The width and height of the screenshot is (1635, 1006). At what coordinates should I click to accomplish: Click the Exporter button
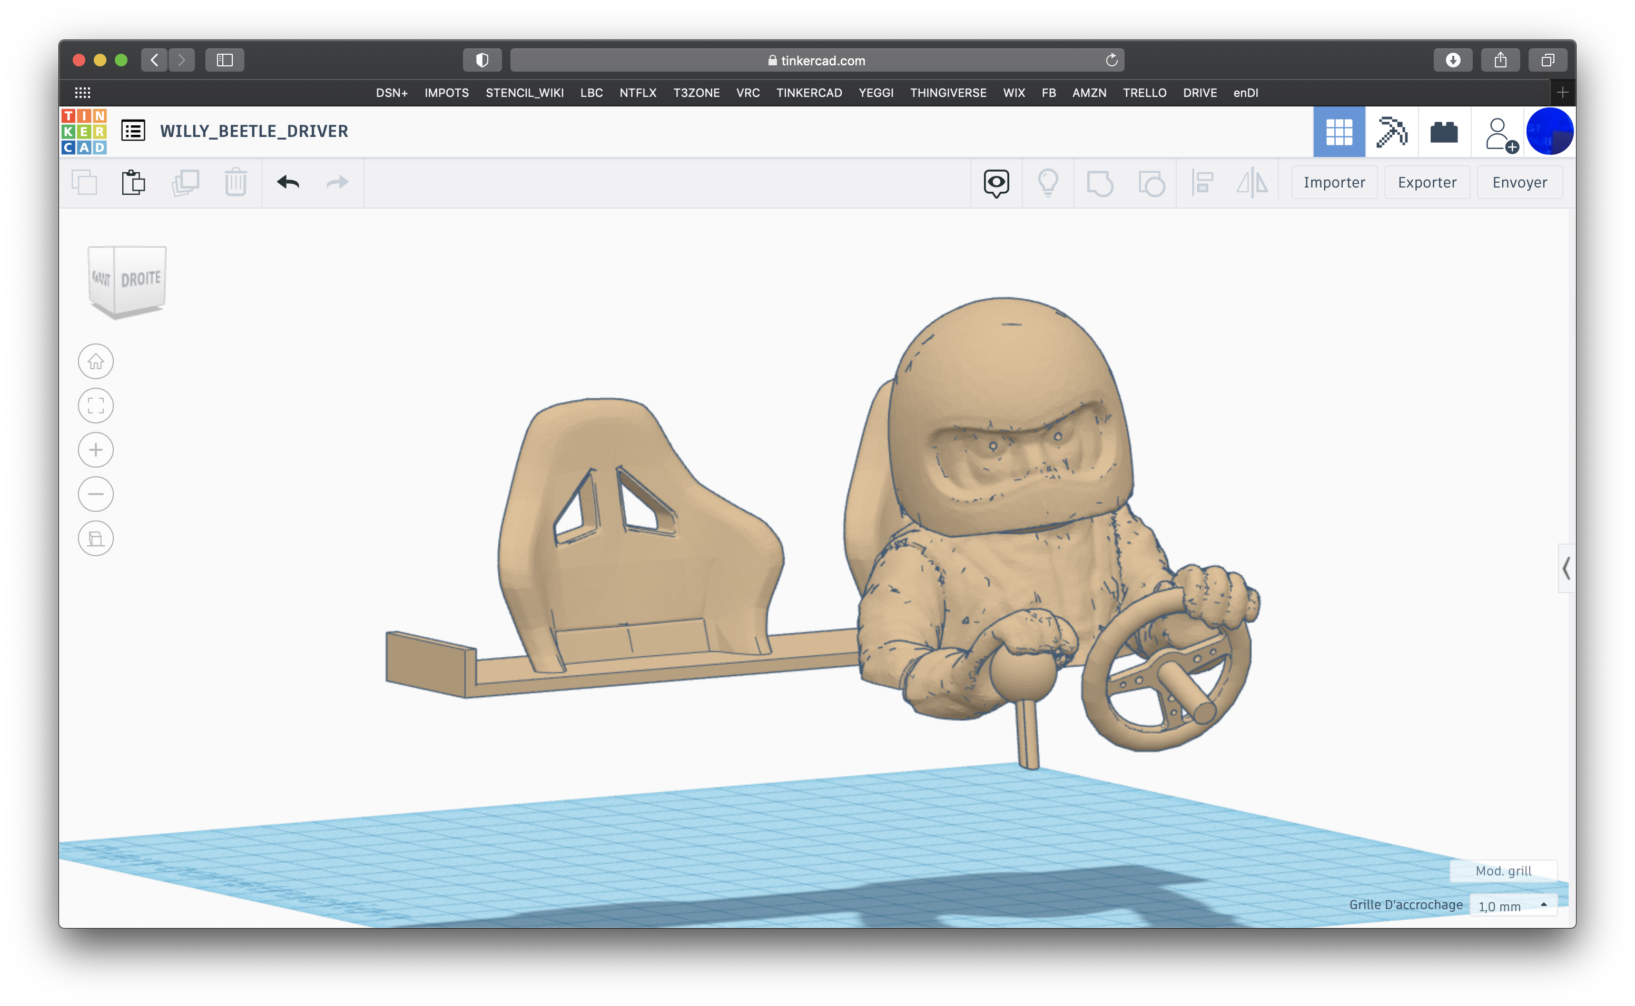[1427, 182]
